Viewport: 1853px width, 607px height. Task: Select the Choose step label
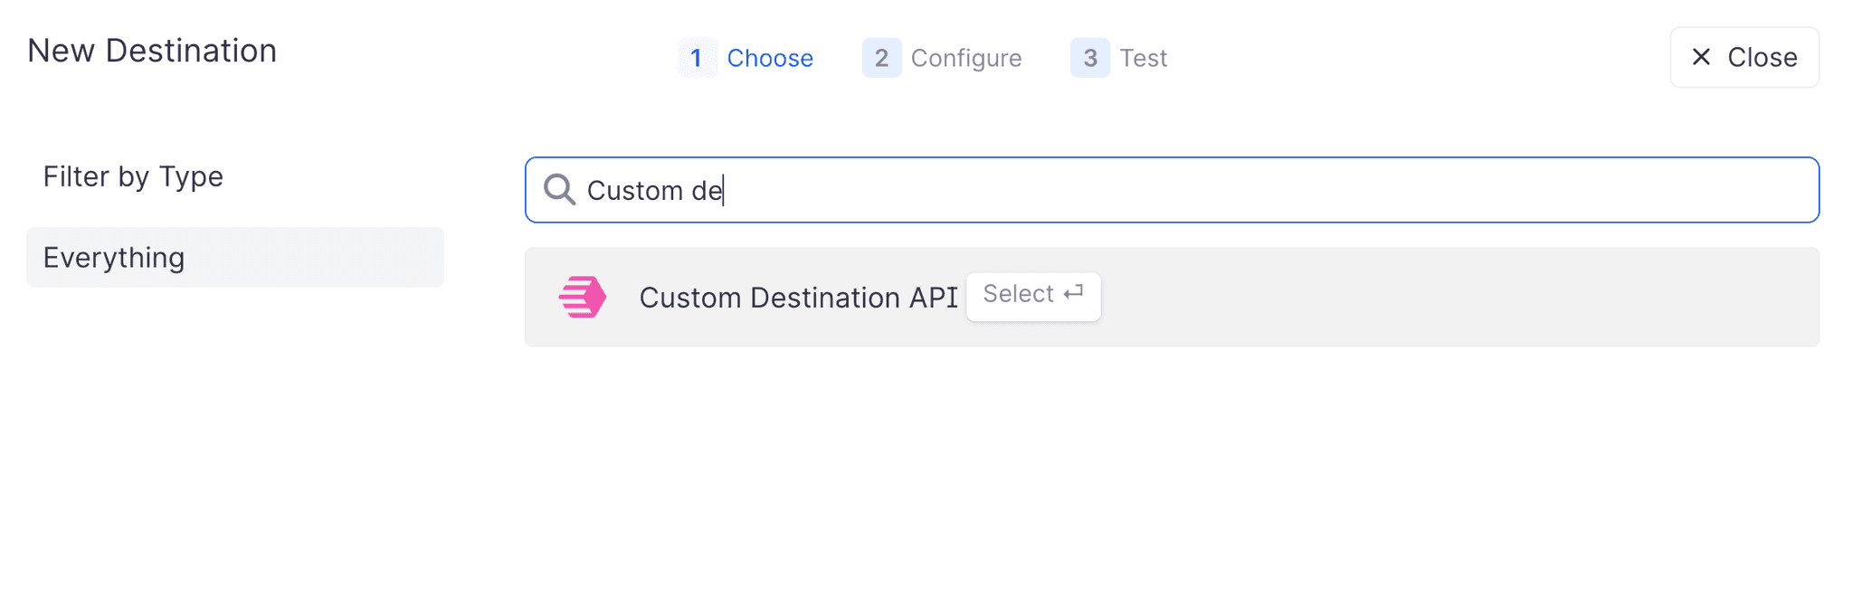point(770,58)
